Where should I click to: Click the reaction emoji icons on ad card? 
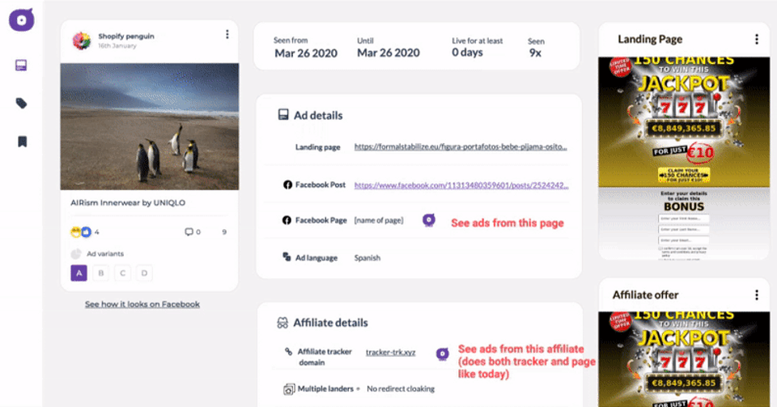(81, 231)
